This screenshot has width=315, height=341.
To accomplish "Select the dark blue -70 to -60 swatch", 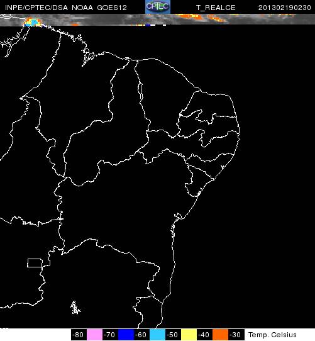I will pyautogui.click(x=126, y=335).
